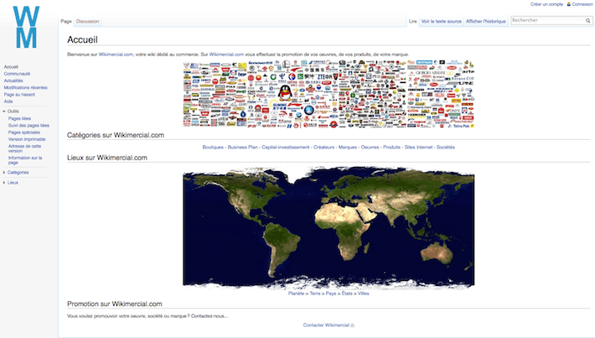
Task: Open Adresse de cette version link
Action: (x=24, y=148)
